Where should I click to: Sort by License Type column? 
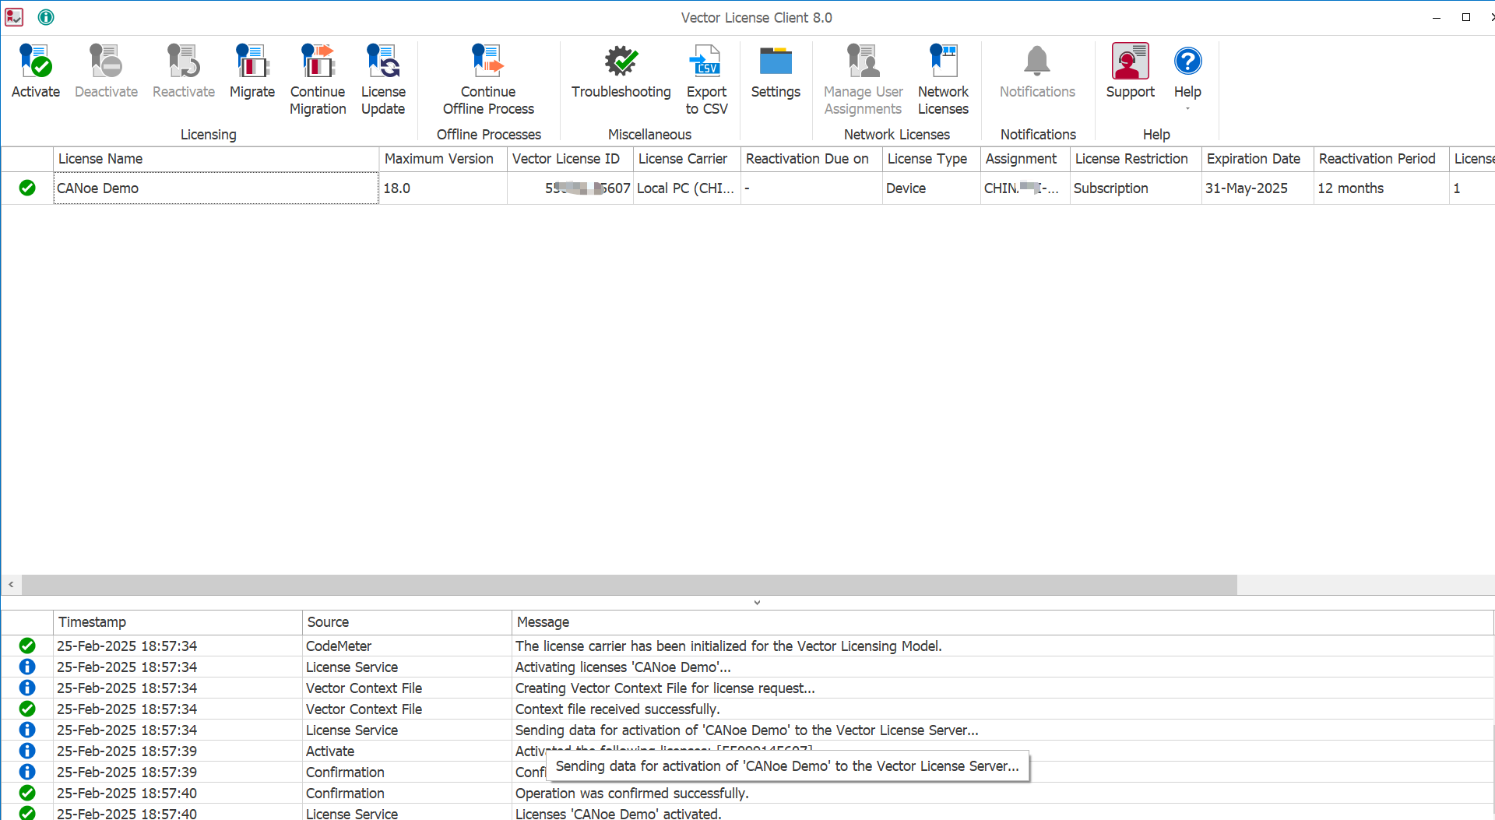[931, 159]
